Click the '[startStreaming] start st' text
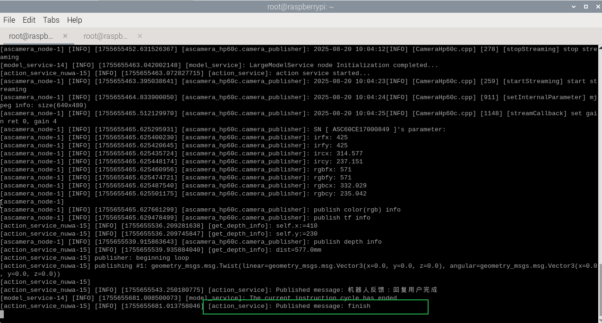This screenshot has height=323, width=602. (550, 81)
